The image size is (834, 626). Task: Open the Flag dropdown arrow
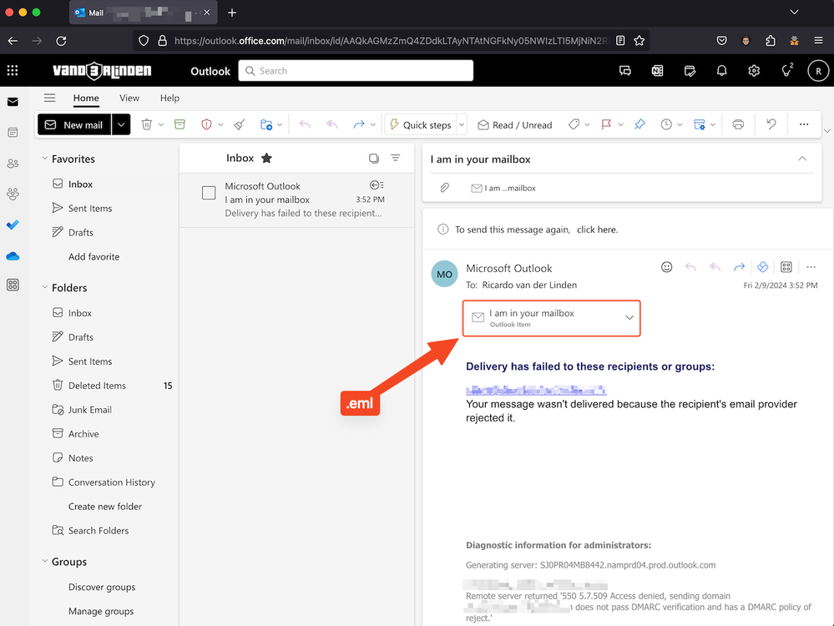[620, 124]
